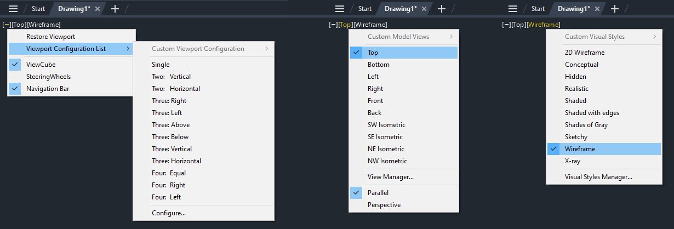Open the hamburger menu in the right panel
This screenshot has width=674, height=229.
click(513, 9)
